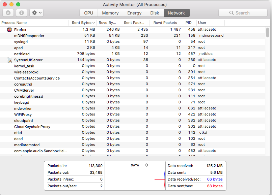
Task: Switch to the CPU tab
Action: click(89, 13)
